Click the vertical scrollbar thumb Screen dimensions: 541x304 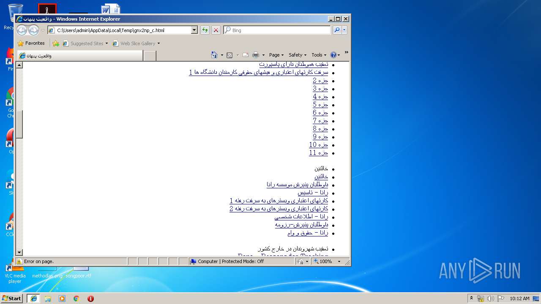click(19, 124)
